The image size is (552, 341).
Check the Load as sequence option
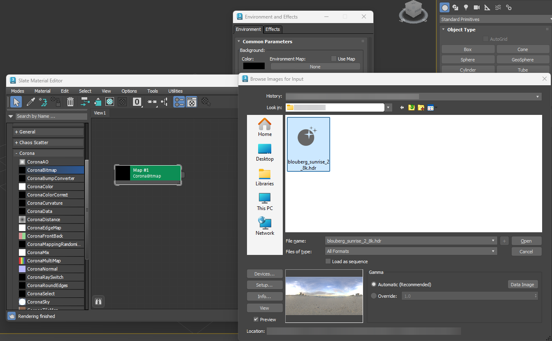click(328, 261)
